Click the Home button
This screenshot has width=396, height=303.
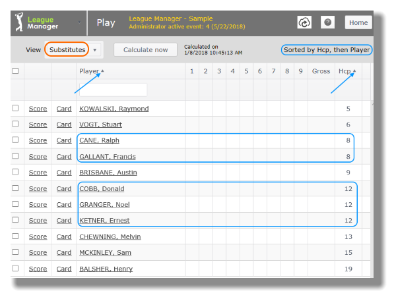tap(358, 22)
